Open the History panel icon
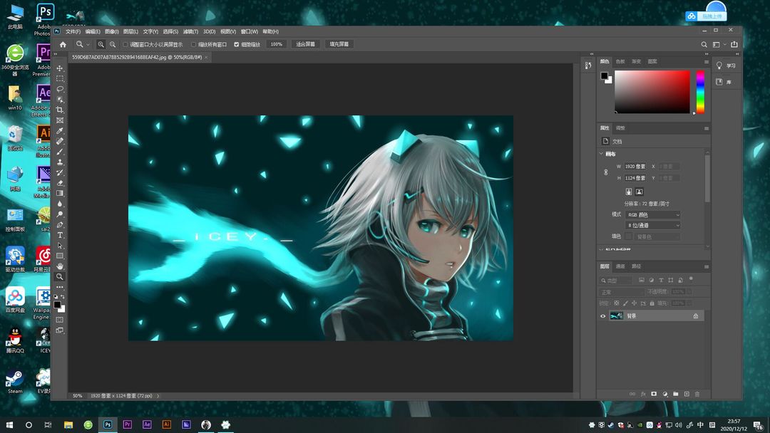This screenshot has height=433, width=770. tap(588, 66)
